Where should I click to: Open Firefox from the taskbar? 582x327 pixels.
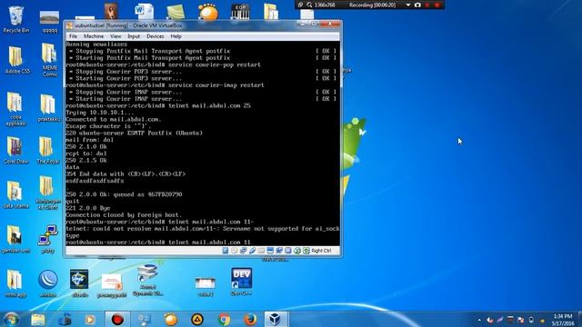click(x=250, y=319)
